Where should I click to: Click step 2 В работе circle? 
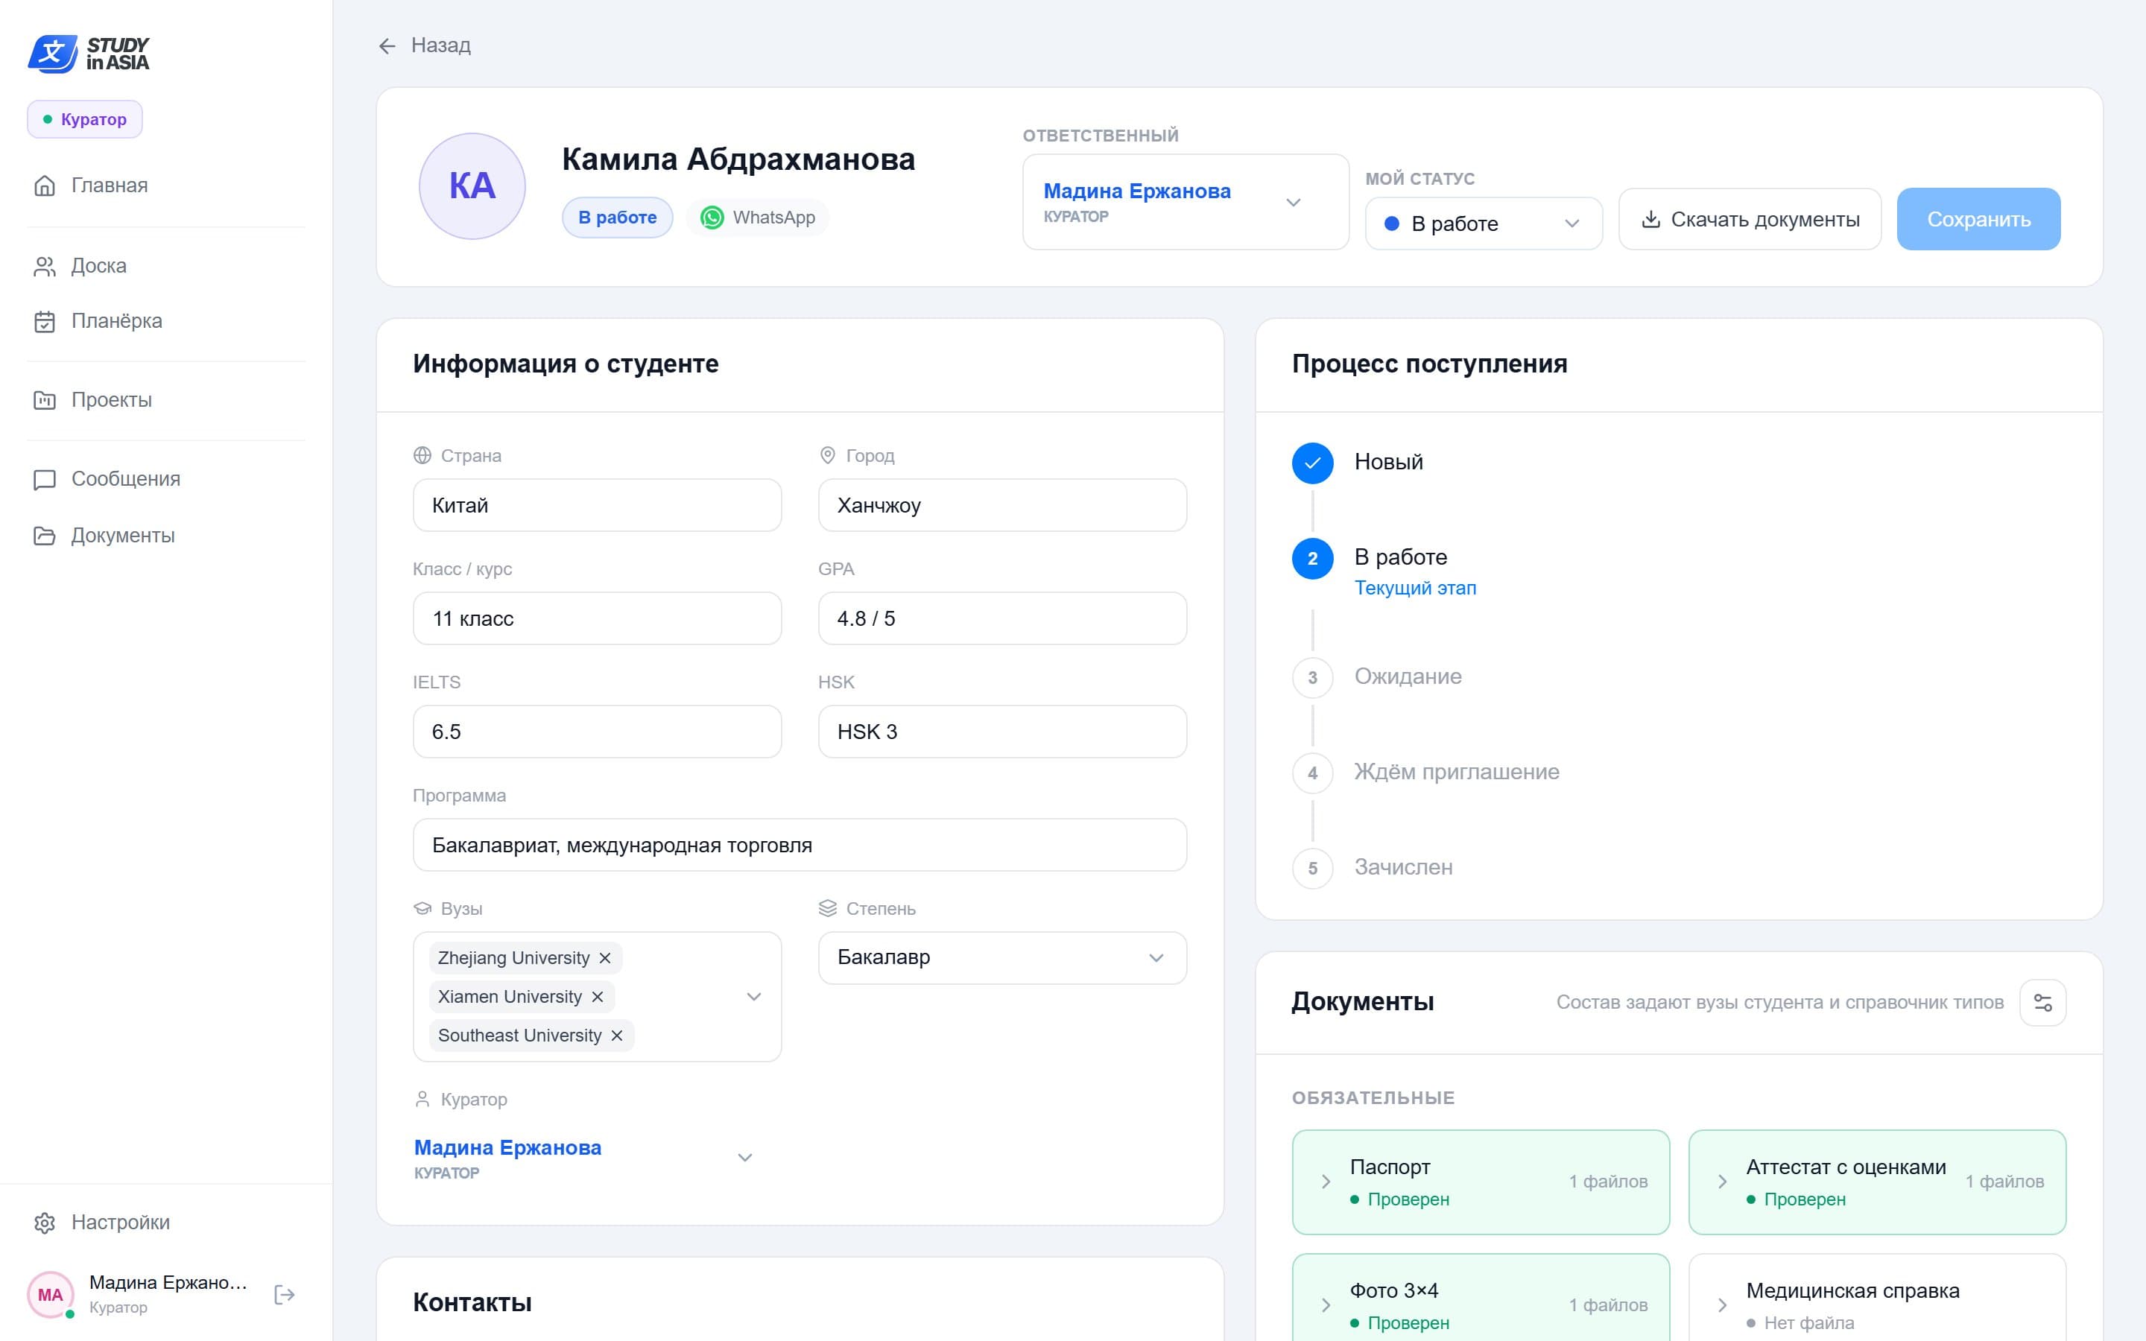tap(1312, 559)
